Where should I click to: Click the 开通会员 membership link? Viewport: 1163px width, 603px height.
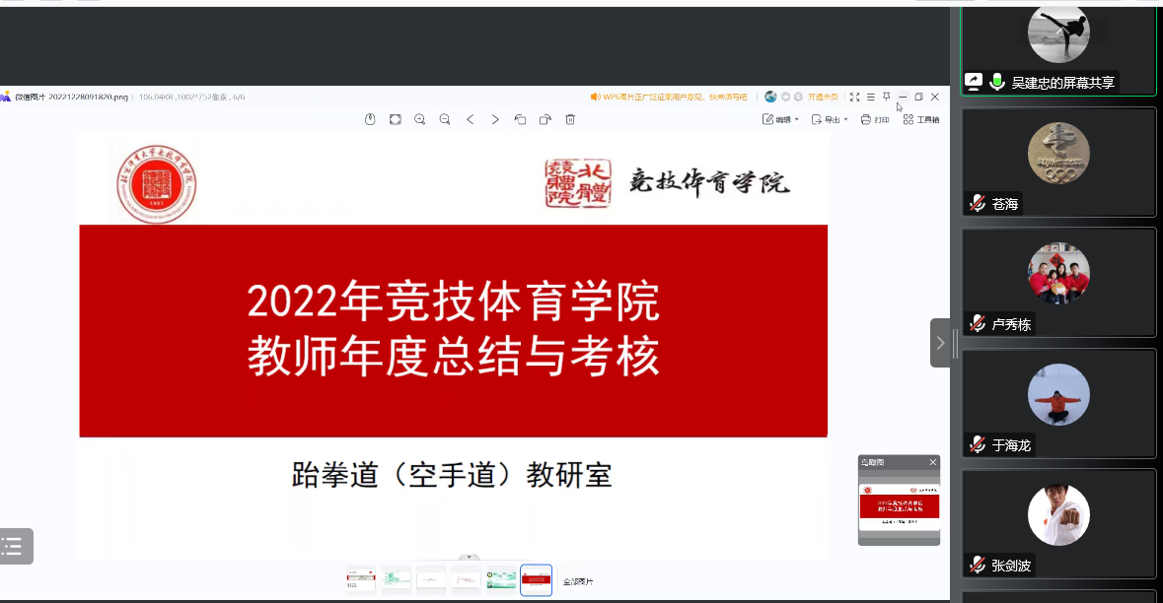click(x=825, y=97)
